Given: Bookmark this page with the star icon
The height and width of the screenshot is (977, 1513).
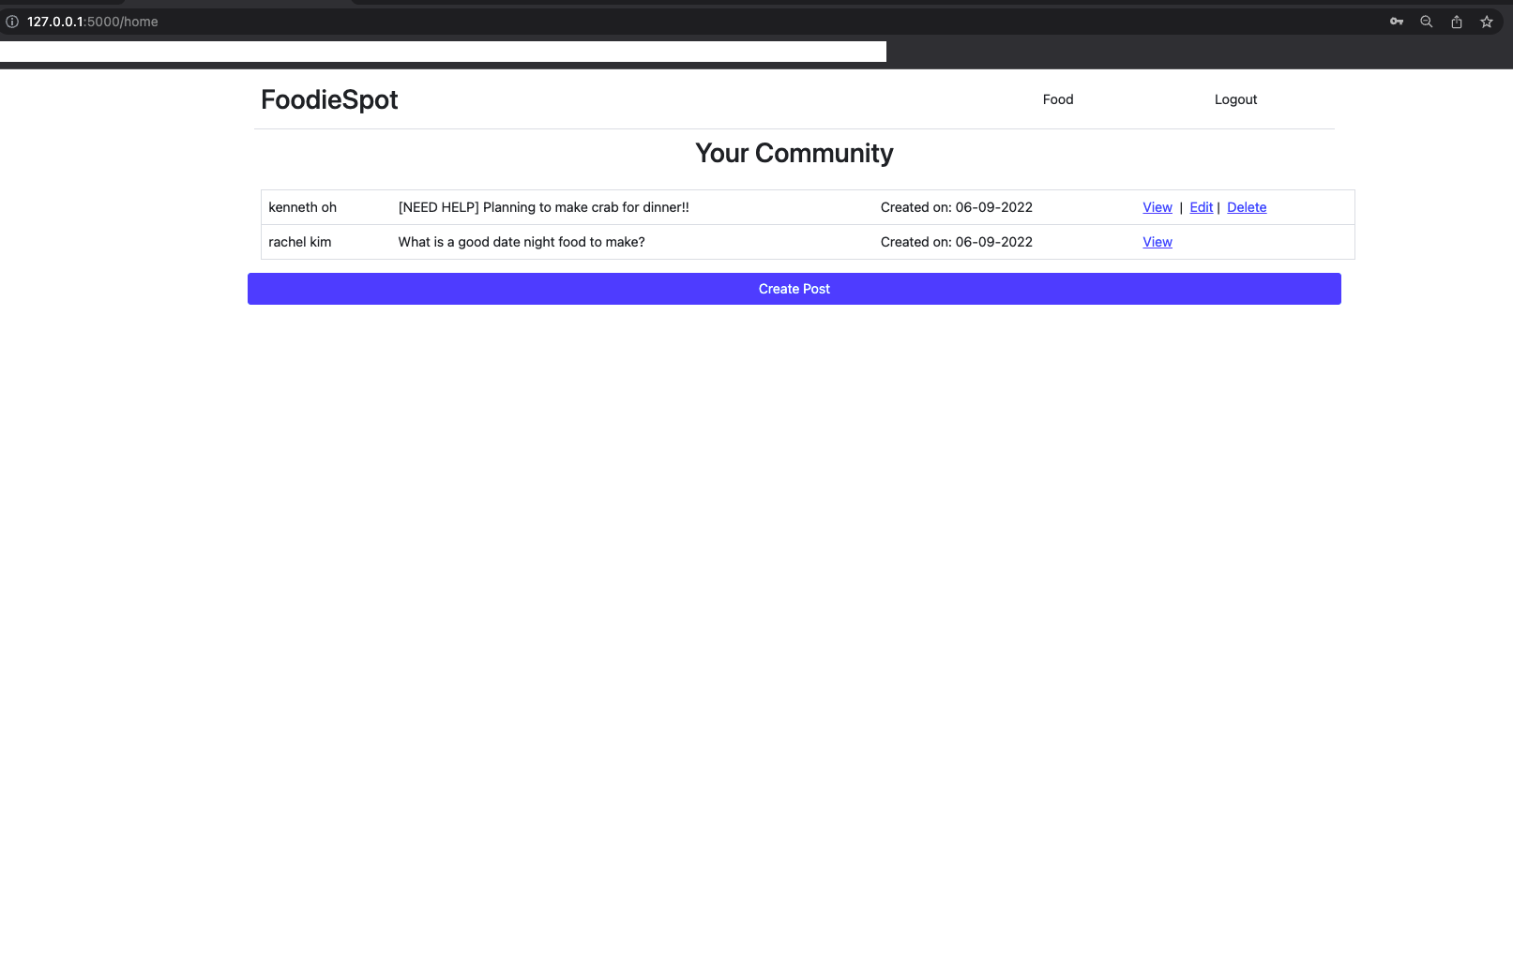Looking at the screenshot, I should point(1487,22).
